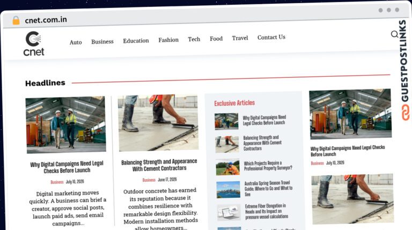Click warehouse workers image in first headline card

(x=65, y=124)
